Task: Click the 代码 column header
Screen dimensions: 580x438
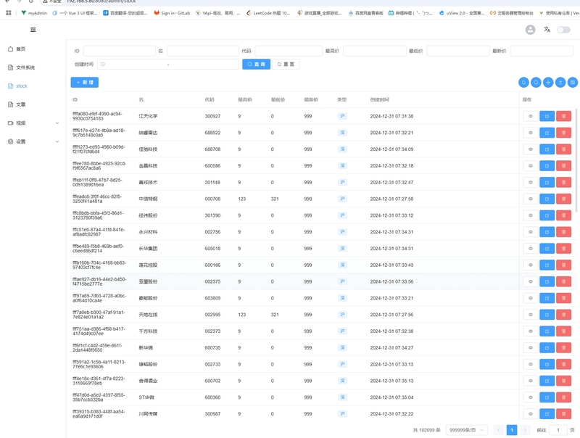Action: 210,99
